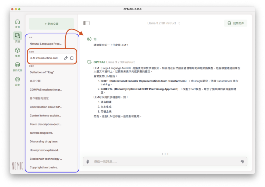Open the Definition of "Rag" conversation
265x187 pixels.
click(42, 72)
